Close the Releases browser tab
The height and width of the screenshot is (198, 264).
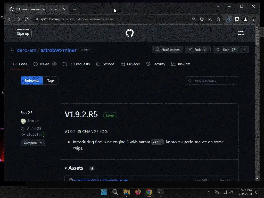pyautogui.click(x=64, y=9)
